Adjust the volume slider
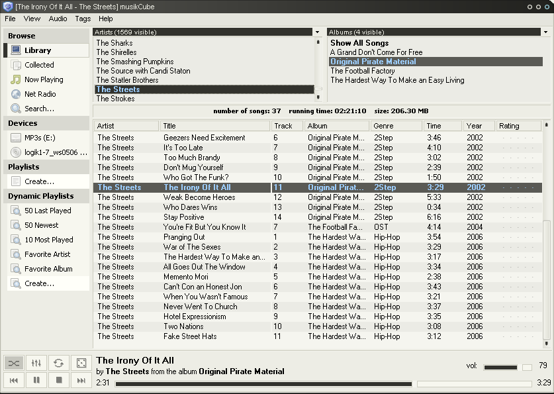 [x=508, y=367]
